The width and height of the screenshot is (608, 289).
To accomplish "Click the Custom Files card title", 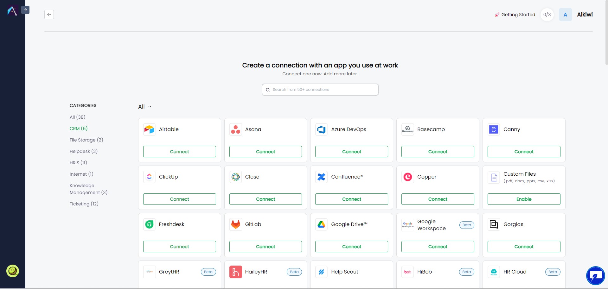I will pyautogui.click(x=520, y=174).
